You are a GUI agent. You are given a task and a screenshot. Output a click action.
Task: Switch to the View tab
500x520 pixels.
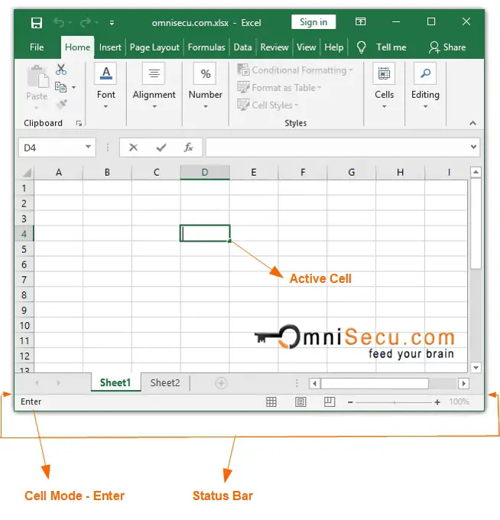(x=306, y=47)
